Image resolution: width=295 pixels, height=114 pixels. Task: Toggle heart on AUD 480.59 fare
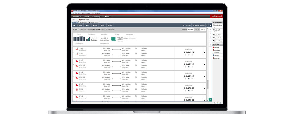click(x=189, y=91)
